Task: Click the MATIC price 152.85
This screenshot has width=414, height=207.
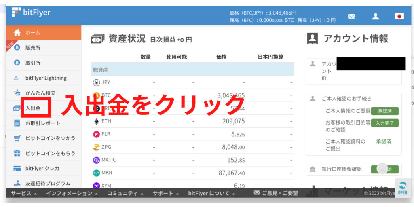Action: tap(236, 160)
